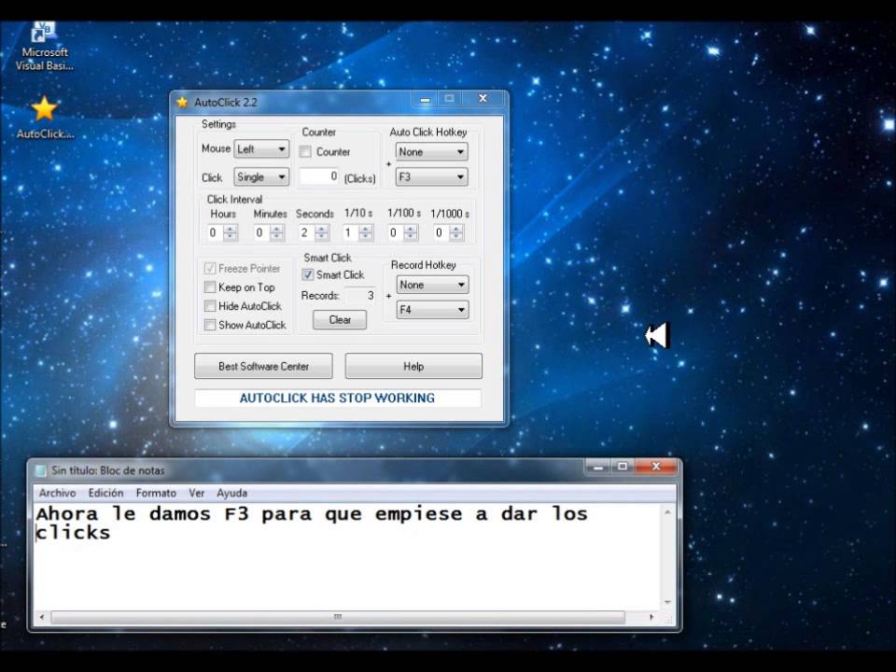896x672 pixels.
Task: Open the Click type dropdown set to Single
Action: pos(261,177)
